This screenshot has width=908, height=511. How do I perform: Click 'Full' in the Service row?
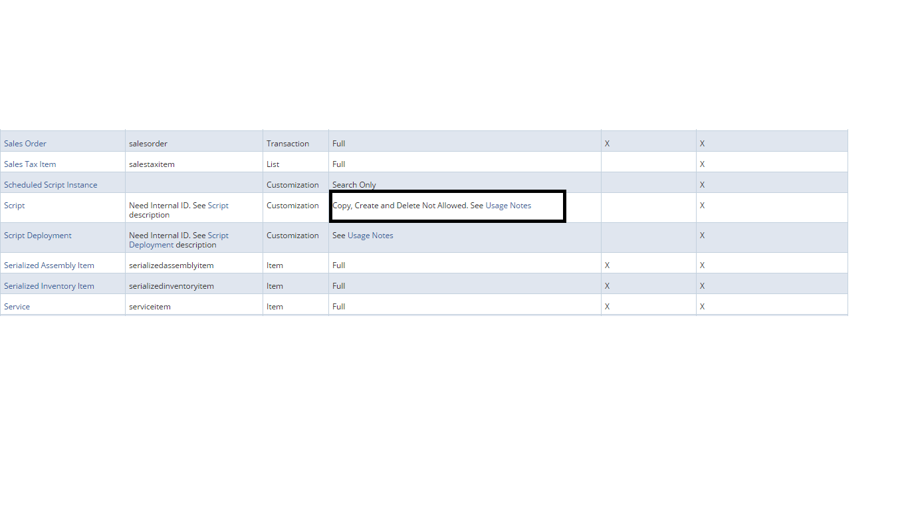coord(339,307)
